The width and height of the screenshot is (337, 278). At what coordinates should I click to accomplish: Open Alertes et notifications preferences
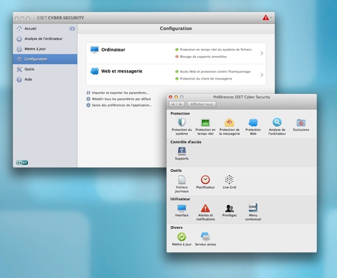click(x=205, y=212)
